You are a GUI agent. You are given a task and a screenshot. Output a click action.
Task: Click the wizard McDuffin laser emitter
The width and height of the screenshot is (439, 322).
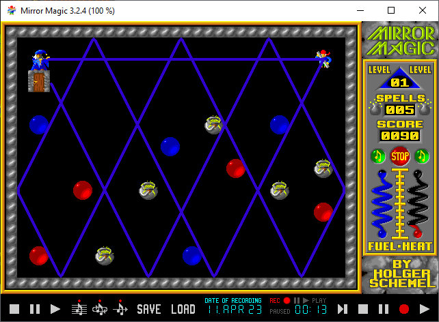tap(40, 60)
